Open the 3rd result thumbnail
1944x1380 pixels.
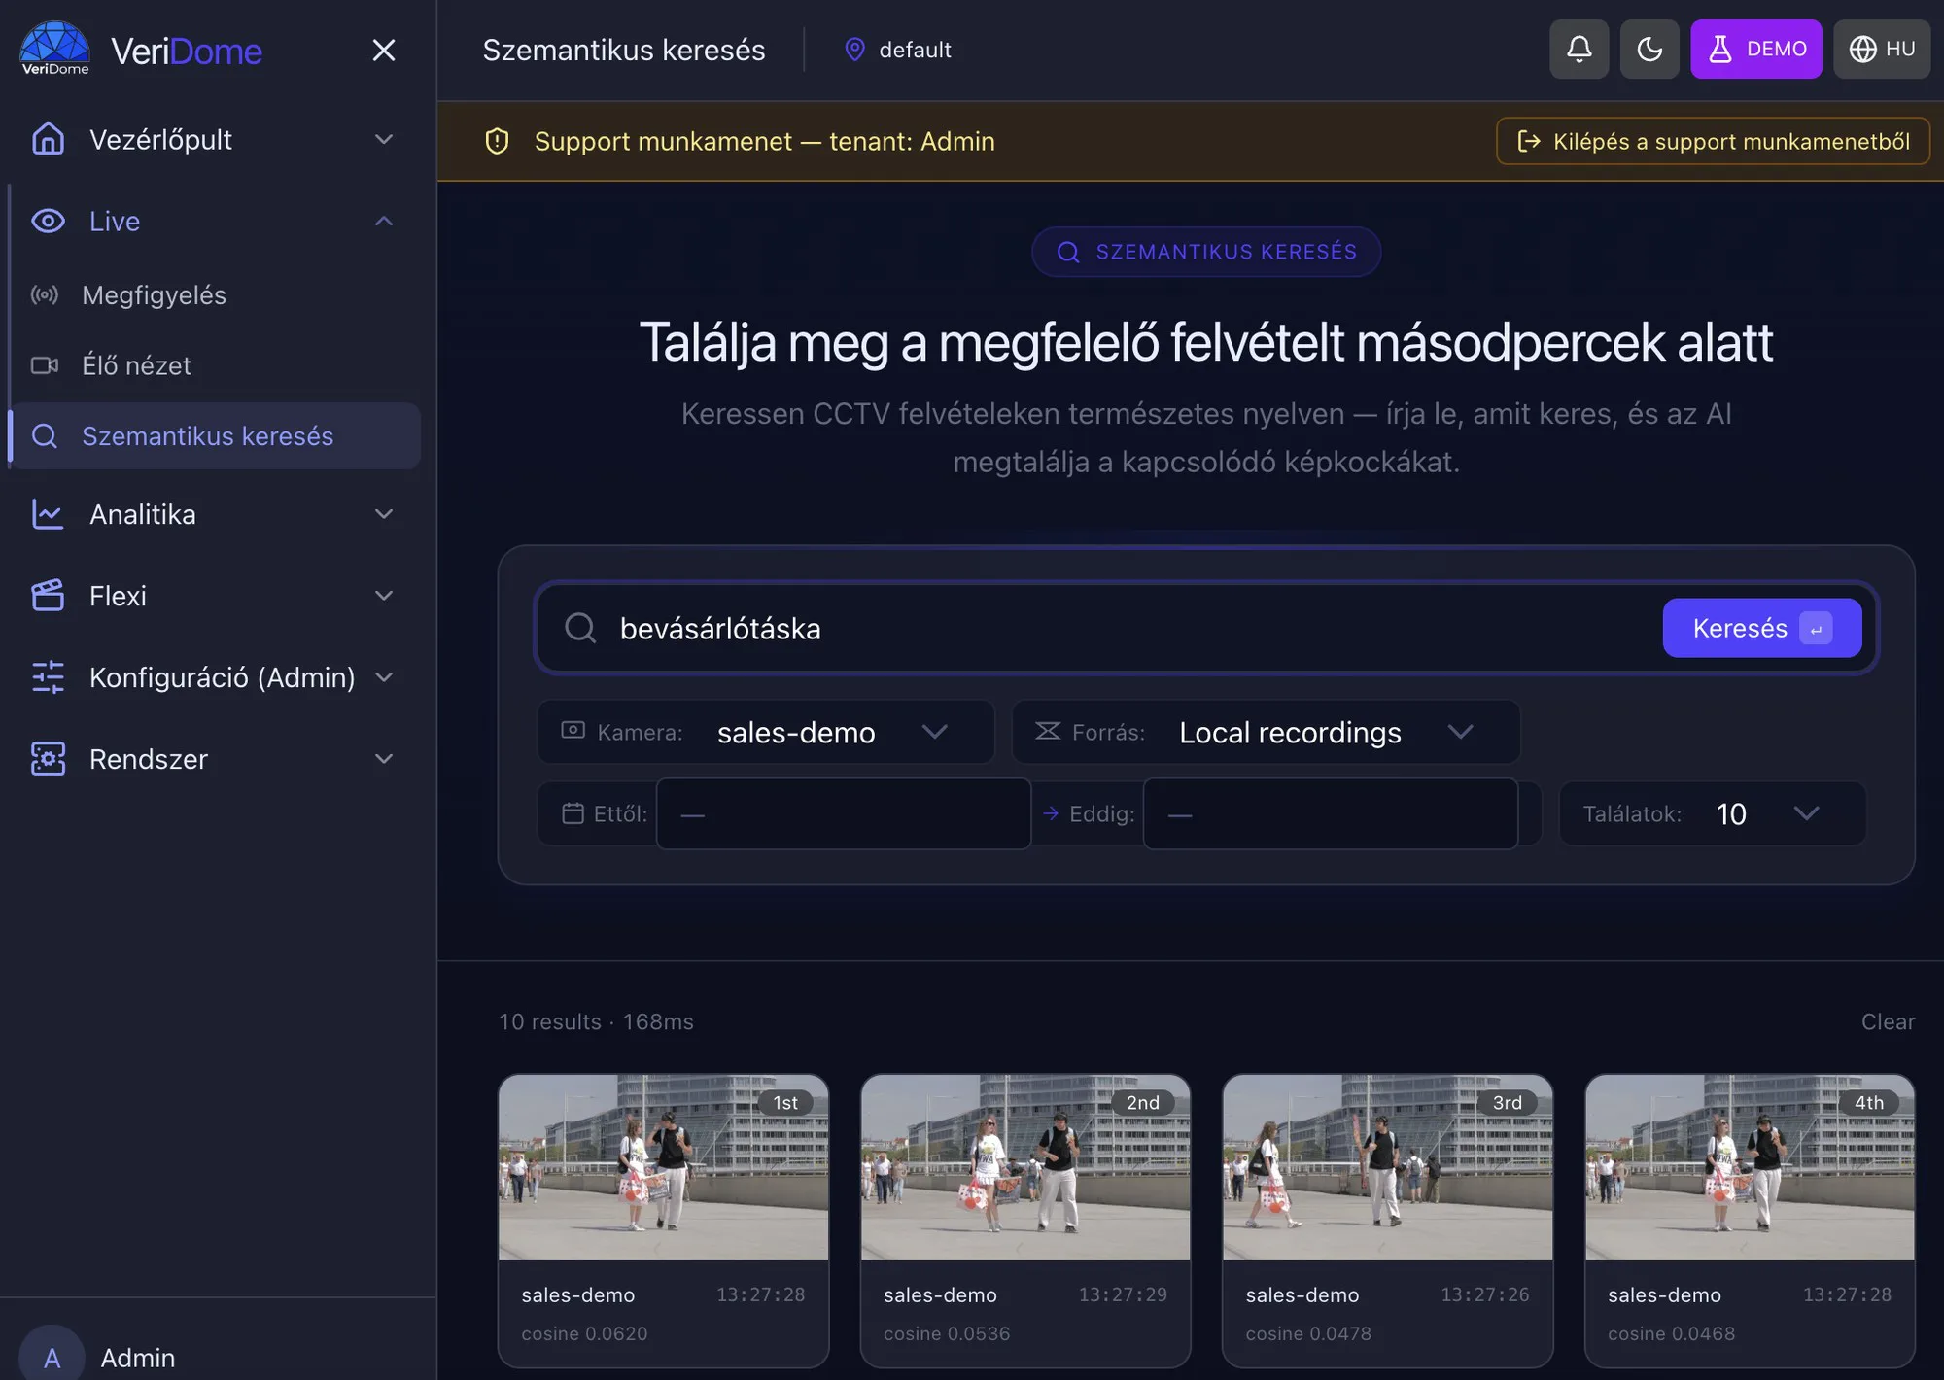1387,1167
